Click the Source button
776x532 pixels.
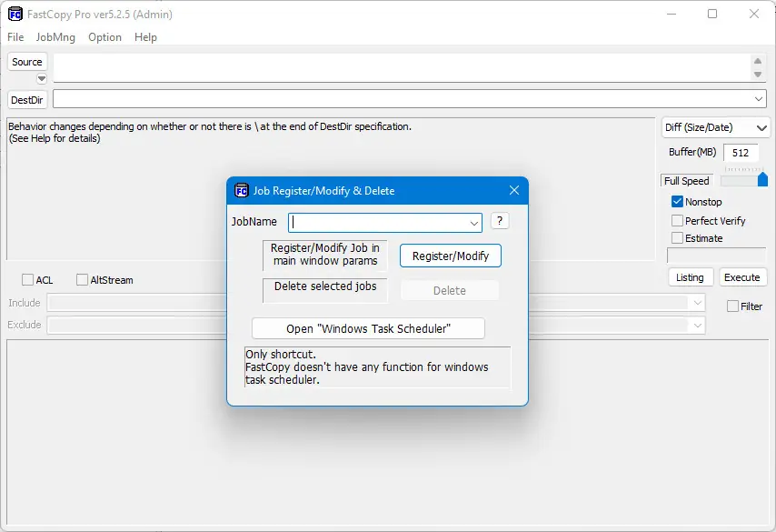click(27, 62)
